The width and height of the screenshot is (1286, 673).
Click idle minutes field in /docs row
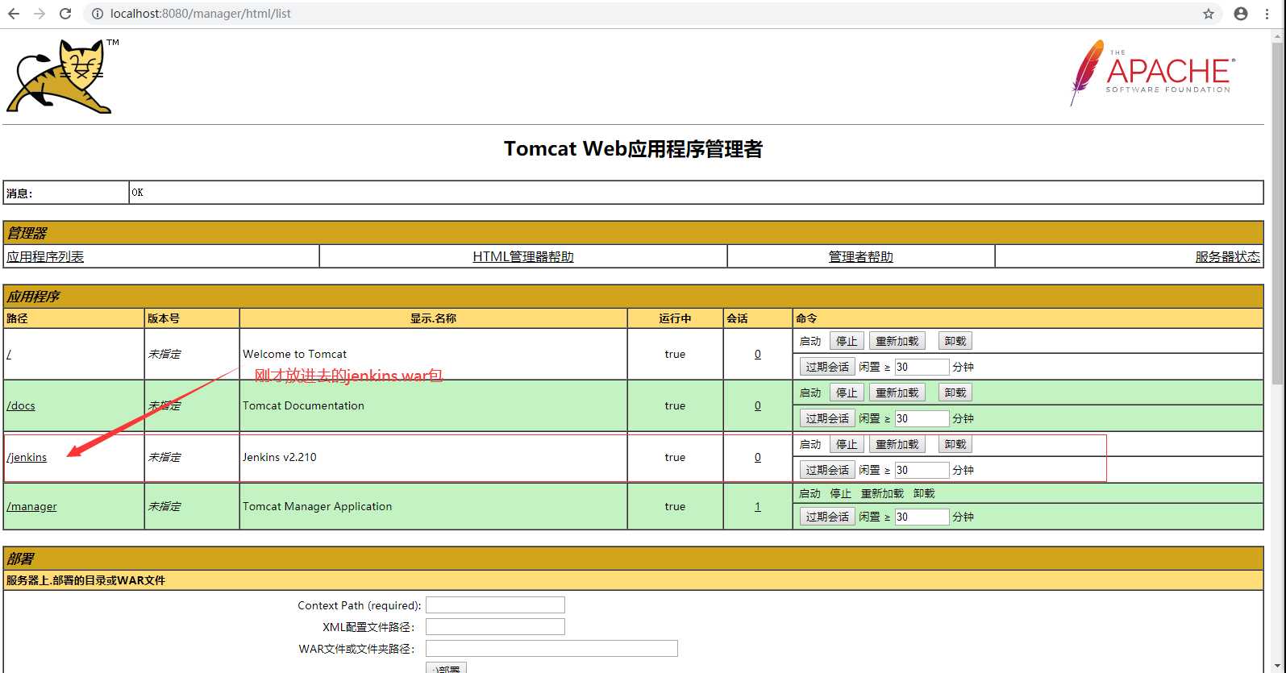[x=922, y=418]
